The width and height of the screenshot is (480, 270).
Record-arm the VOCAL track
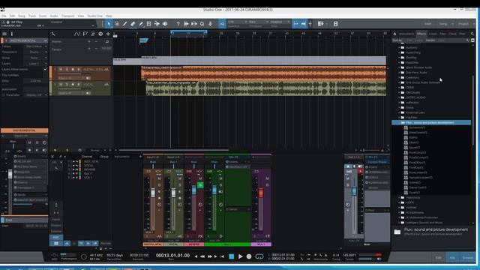click(73, 84)
